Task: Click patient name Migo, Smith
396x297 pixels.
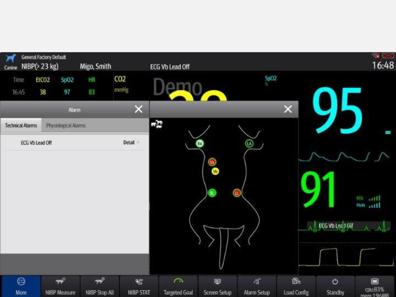Action: 95,66
